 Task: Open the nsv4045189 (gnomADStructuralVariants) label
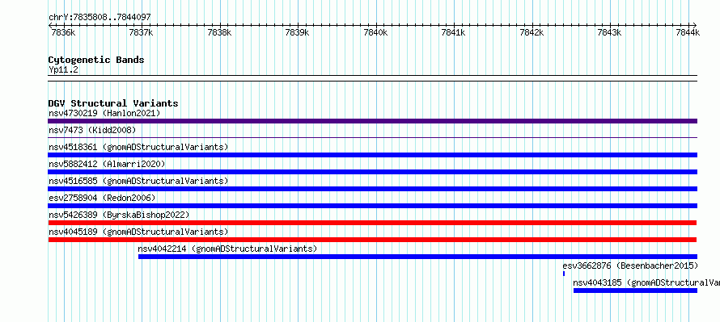(x=138, y=232)
